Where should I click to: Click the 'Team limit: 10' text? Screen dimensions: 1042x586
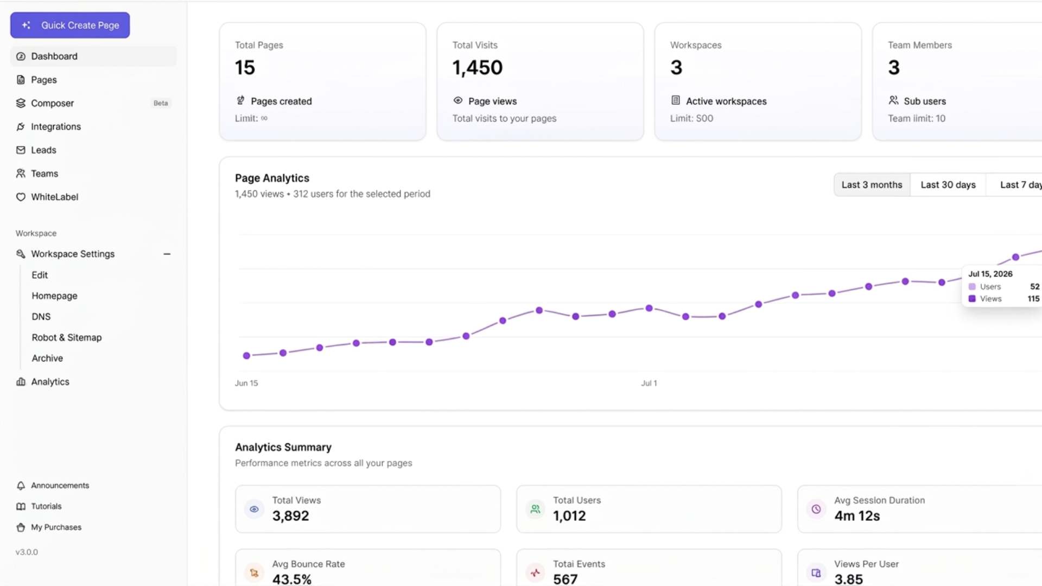click(x=917, y=118)
